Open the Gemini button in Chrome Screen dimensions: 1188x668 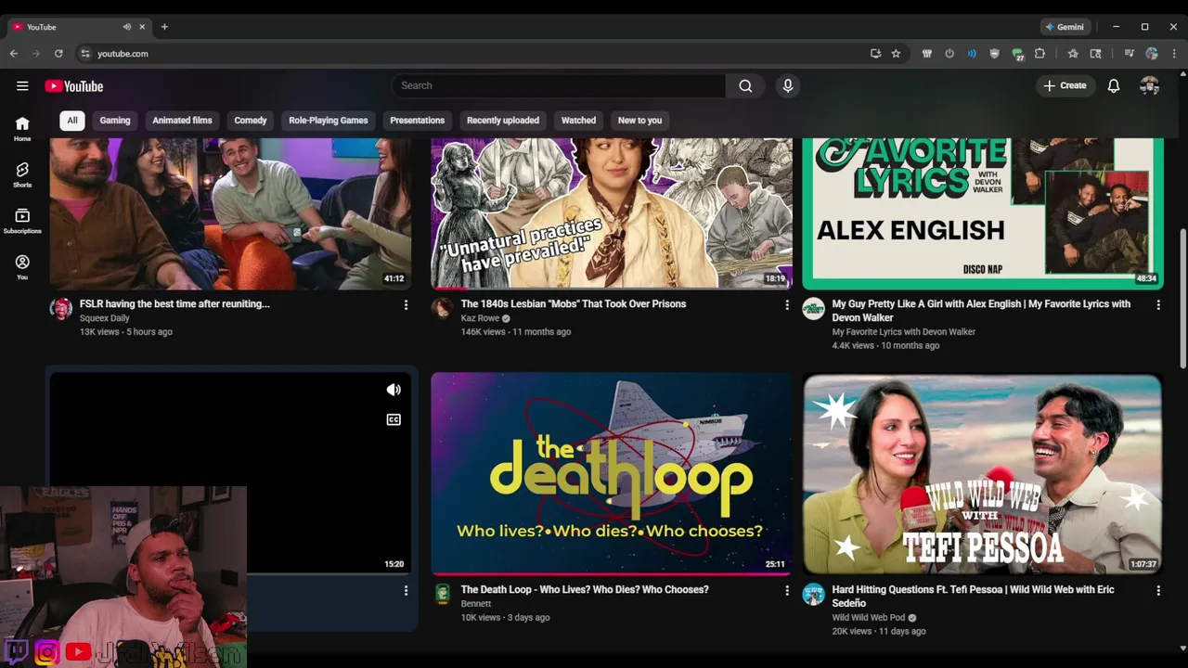point(1065,27)
